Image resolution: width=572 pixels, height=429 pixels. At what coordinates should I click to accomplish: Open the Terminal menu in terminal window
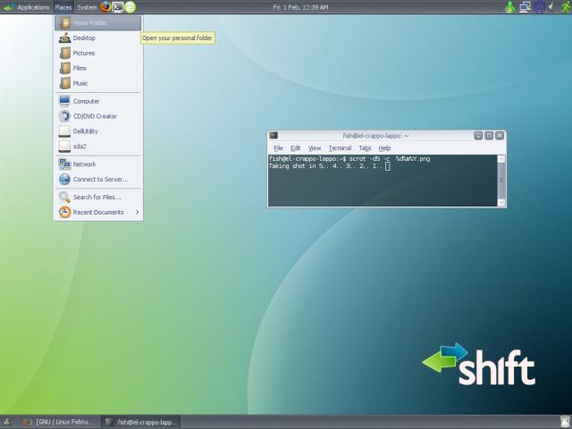coord(340,147)
